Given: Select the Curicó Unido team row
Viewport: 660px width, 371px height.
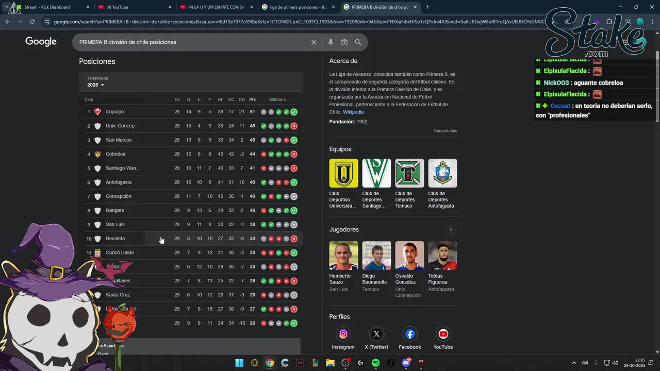Looking at the screenshot, I should point(191,252).
